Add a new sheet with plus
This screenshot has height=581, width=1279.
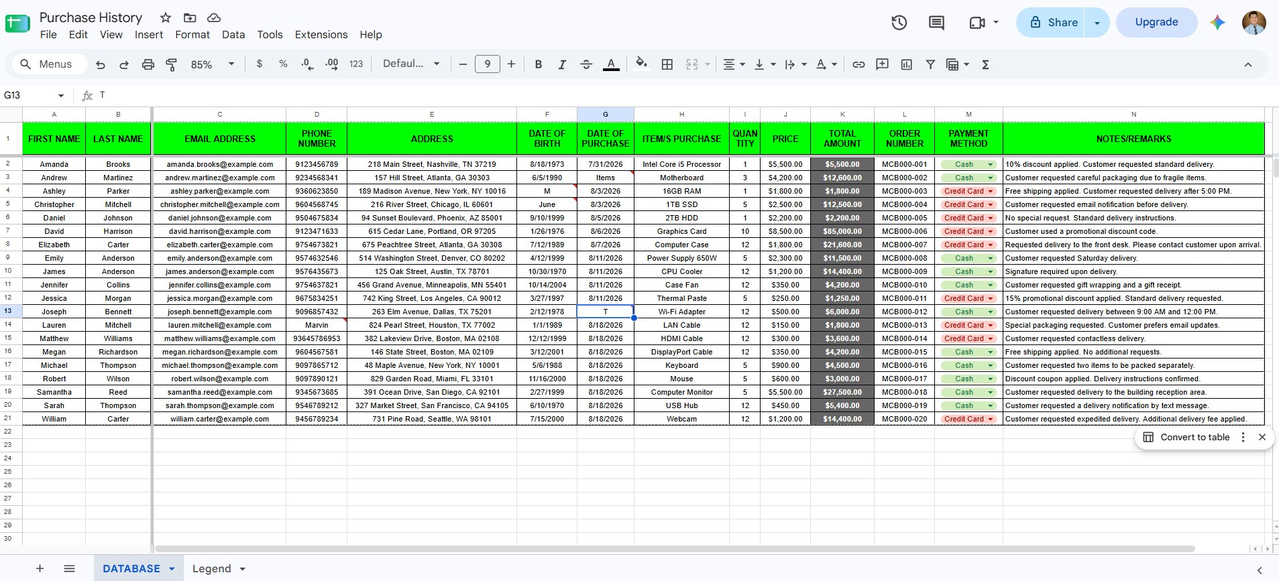point(40,569)
